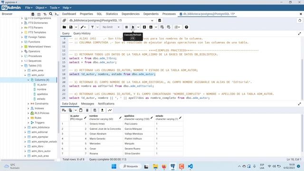Click the Explain icon in the toolbar
Screen dimensions: 304x171
click(144, 27)
